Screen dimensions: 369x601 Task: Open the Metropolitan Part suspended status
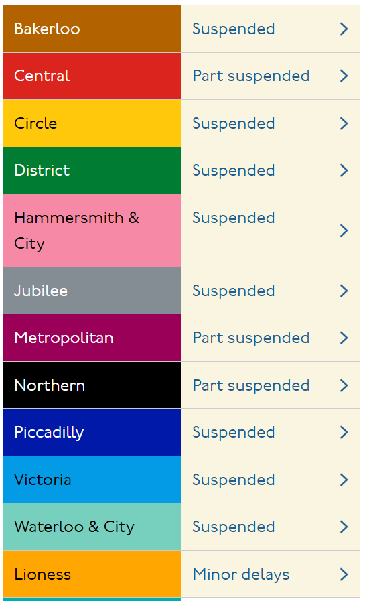click(x=251, y=338)
